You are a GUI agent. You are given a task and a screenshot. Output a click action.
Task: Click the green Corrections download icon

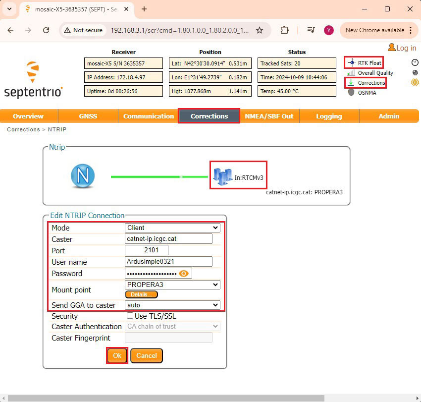click(x=351, y=83)
